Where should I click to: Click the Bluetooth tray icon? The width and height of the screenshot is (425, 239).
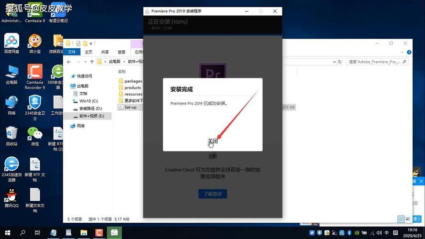[x=349, y=233]
